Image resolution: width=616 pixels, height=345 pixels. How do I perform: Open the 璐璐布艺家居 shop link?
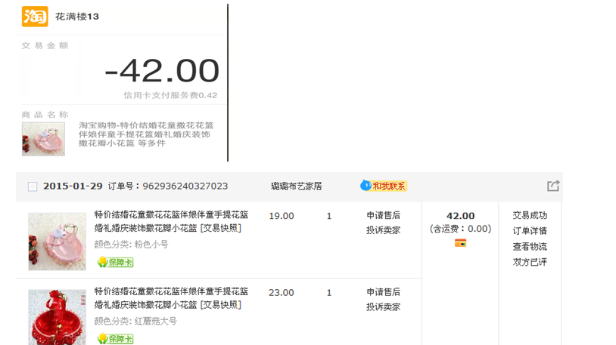click(x=296, y=186)
